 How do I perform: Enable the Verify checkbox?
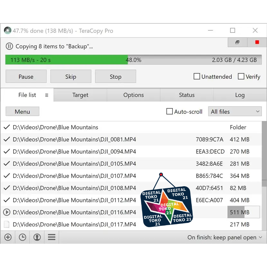pyautogui.click(x=241, y=77)
